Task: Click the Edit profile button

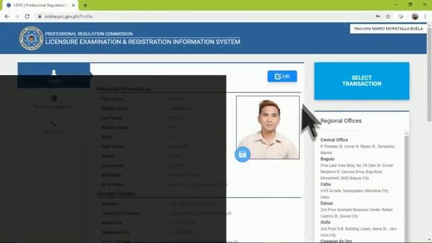Action: tap(282, 76)
